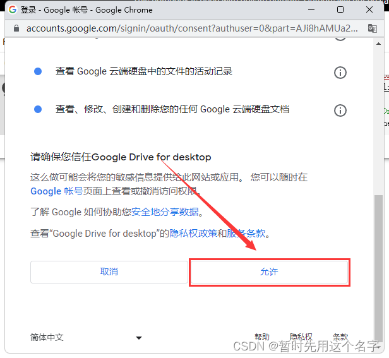Click 允许 to allow access
The width and height of the screenshot is (389, 358).
tap(269, 272)
